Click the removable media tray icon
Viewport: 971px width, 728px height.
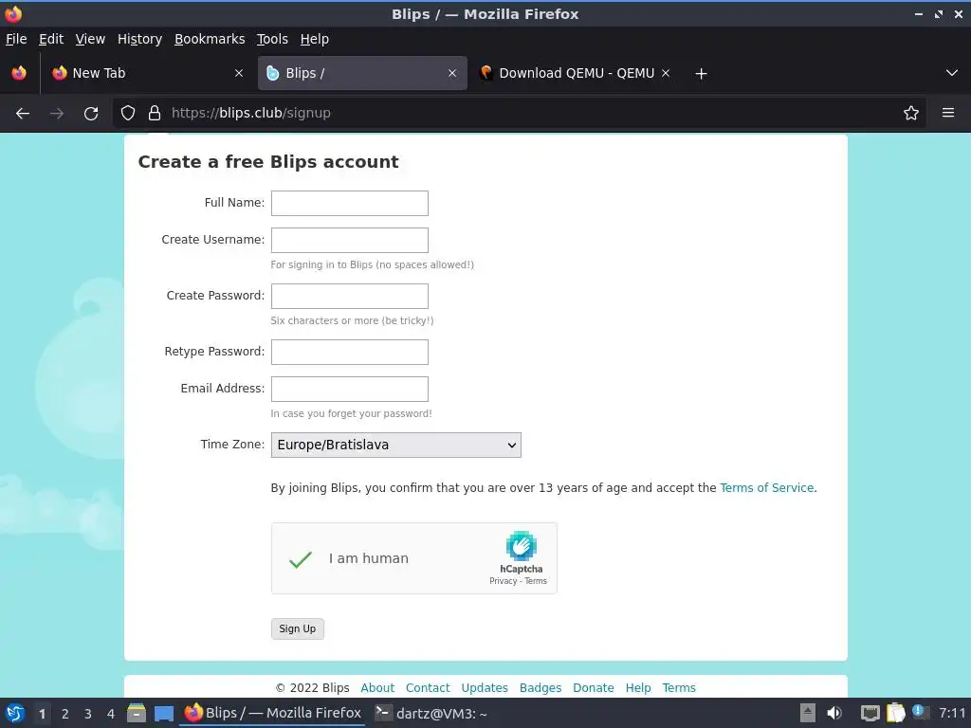tap(808, 713)
